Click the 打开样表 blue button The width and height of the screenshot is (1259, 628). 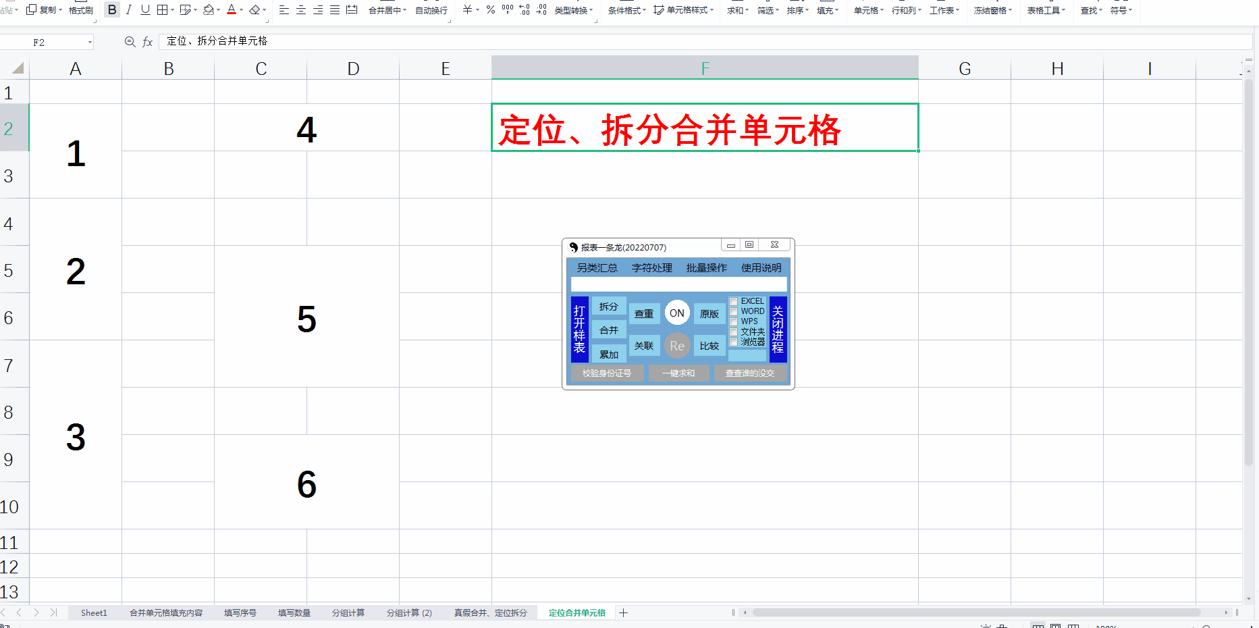click(579, 329)
